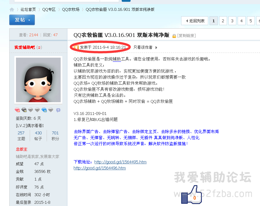Open download link good.gd/1564495.htm
The width and height of the screenshot is (260, 206).
tap(120, 162)
